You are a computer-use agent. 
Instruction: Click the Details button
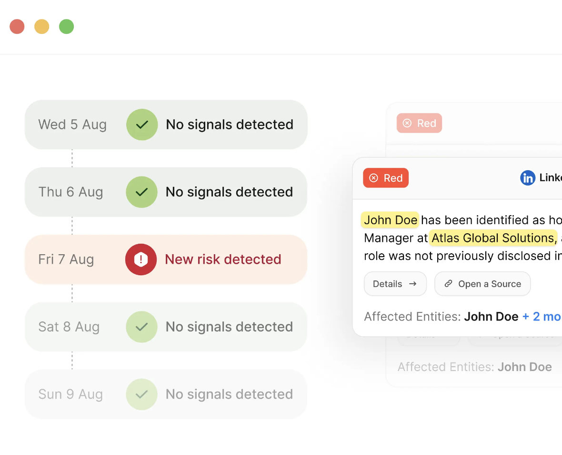(x=395, y=284)
